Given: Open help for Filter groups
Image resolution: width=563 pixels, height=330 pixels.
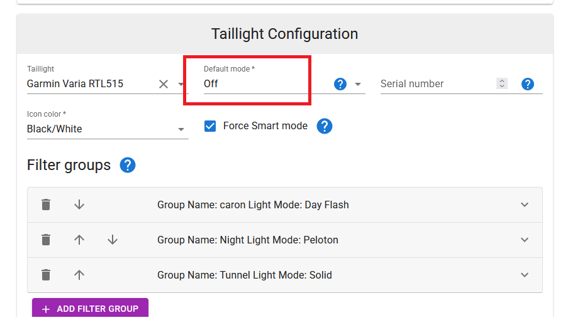Looking at the screenshot, I should coord(128,165).
